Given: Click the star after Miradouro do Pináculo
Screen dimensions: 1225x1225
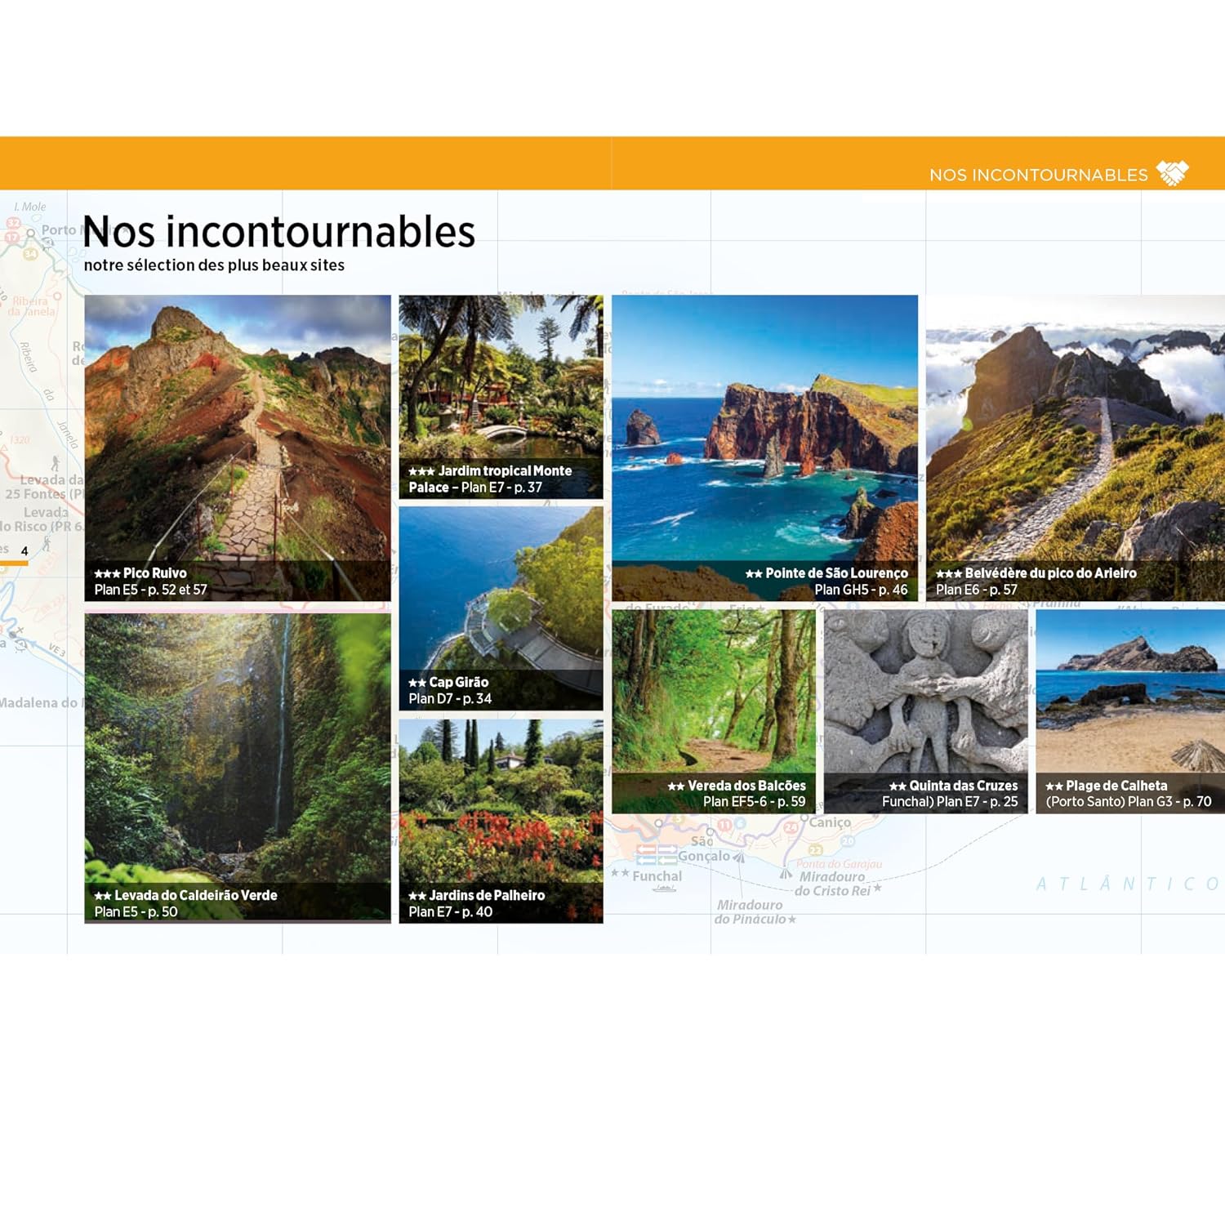Looking at the screenshot, I should (x=792, y=920).
